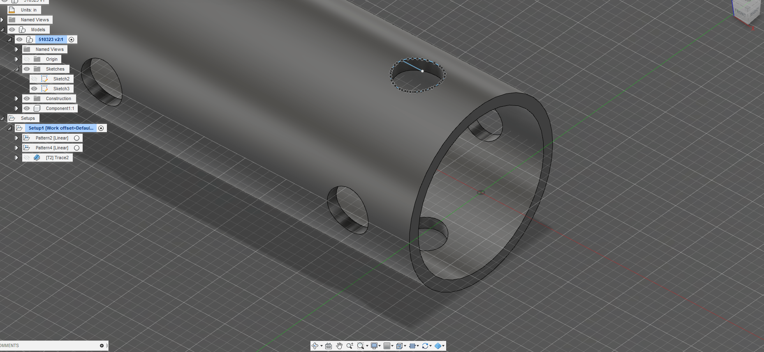Click the Trace2 toolpath icon
The image size is (764, 352).
point(37,158)
